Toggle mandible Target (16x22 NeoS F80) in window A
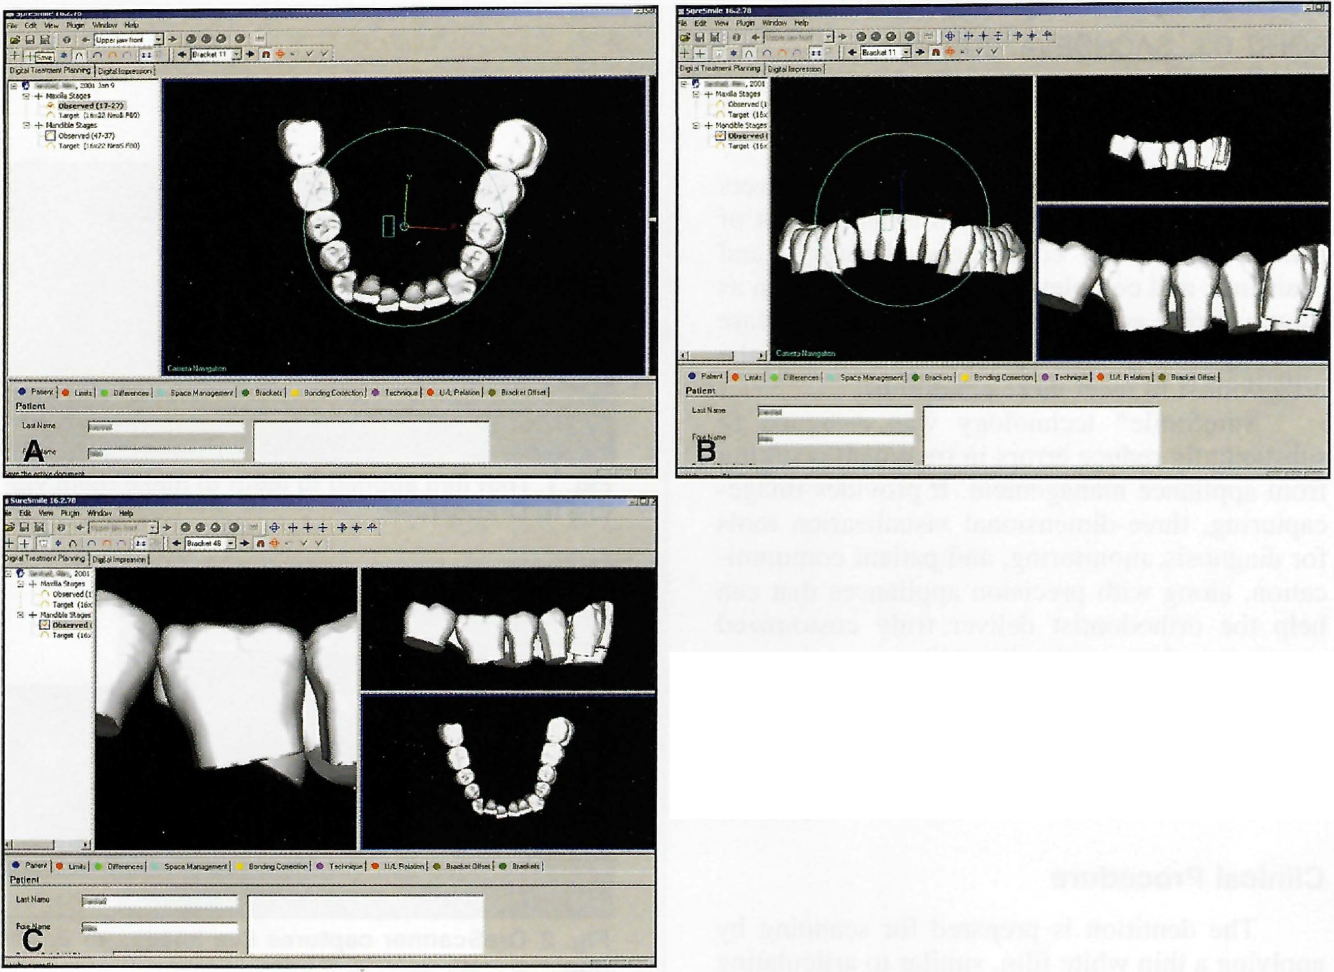The height and width of the screenshot is (972, 1334). click(x=50, y=146)
